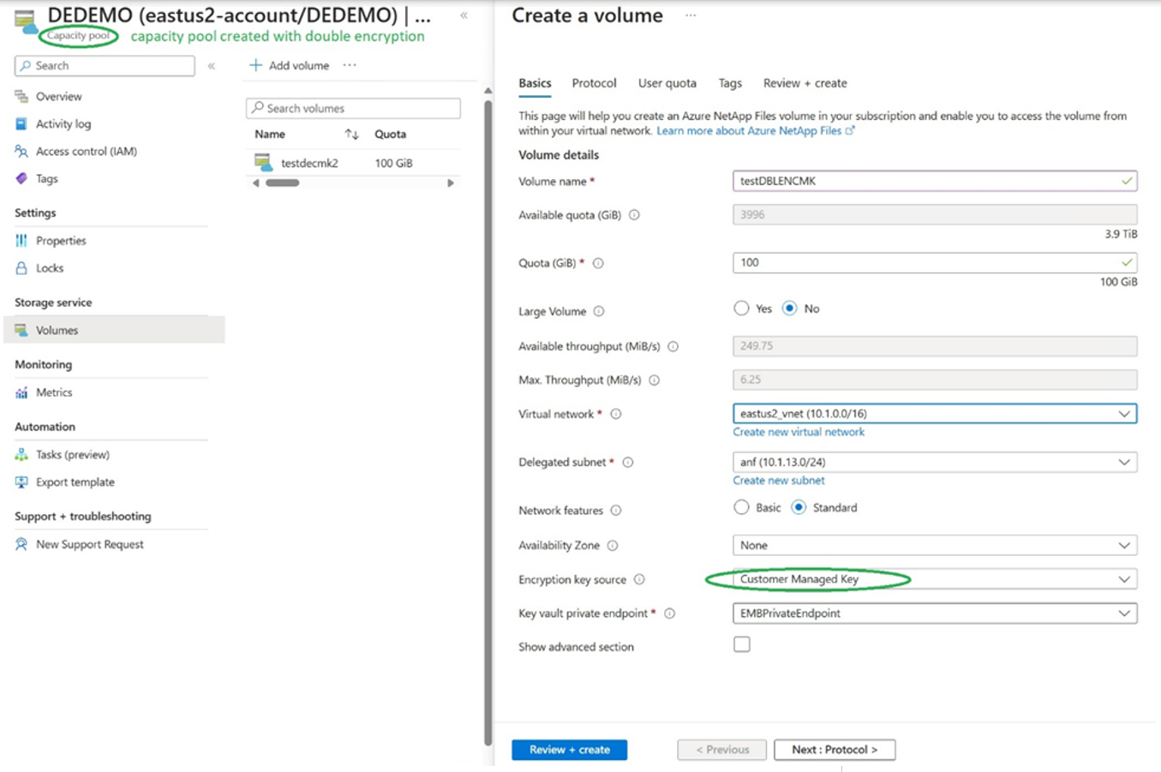Switch to the Protocol tab

(594, 83)
